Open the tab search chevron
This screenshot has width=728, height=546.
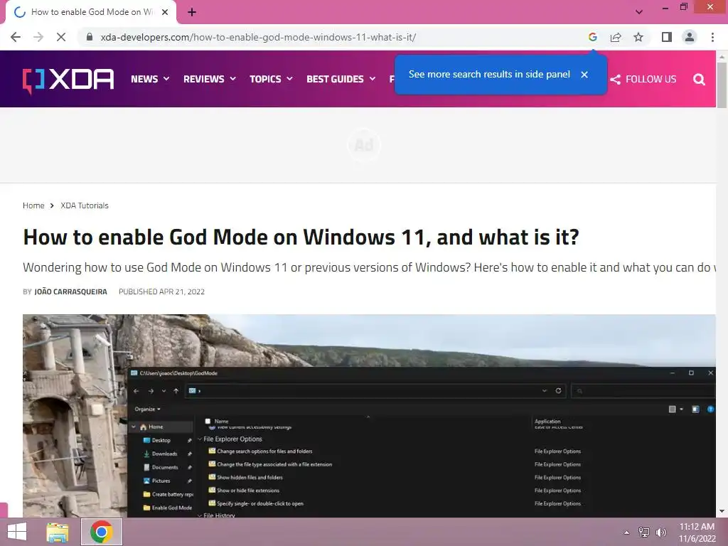click(x=639, y=12)
